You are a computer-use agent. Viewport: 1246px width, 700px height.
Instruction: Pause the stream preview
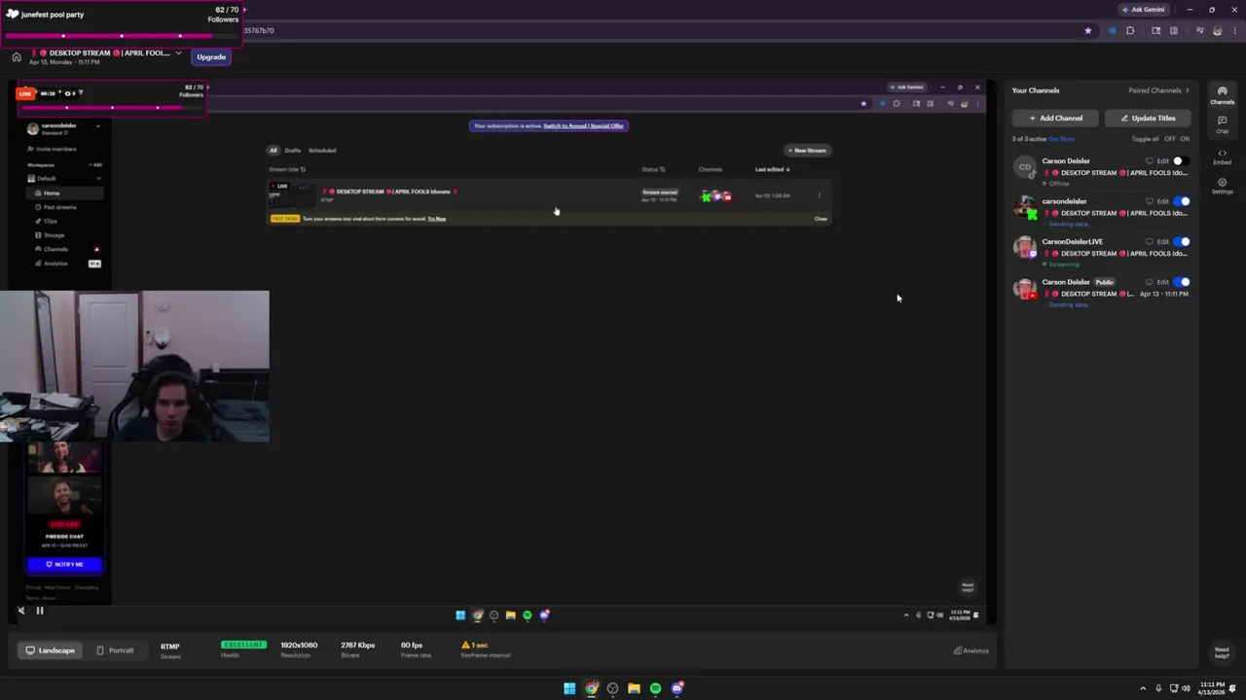(40, 611)
